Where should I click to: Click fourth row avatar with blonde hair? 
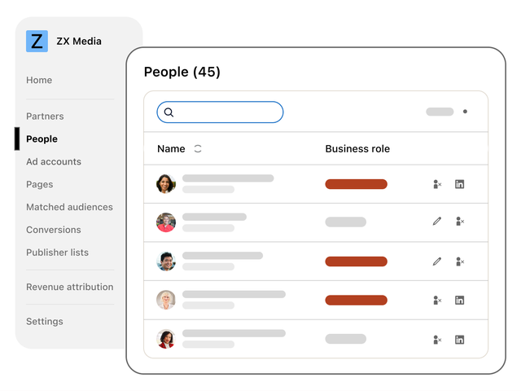tap(166, 300)
